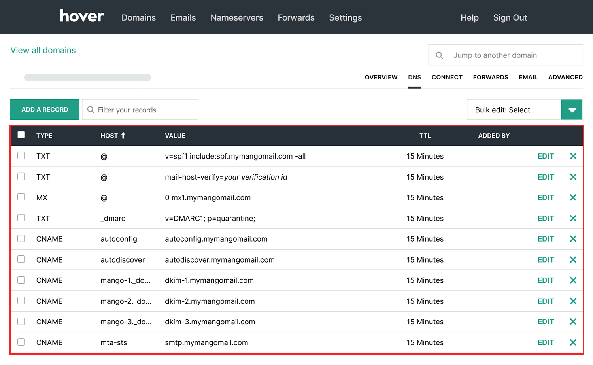Image resolution: width=593 pixels, height=365 pixels.
Task: Click the smtp.mymangomail.com value
Action: (206, 342)
